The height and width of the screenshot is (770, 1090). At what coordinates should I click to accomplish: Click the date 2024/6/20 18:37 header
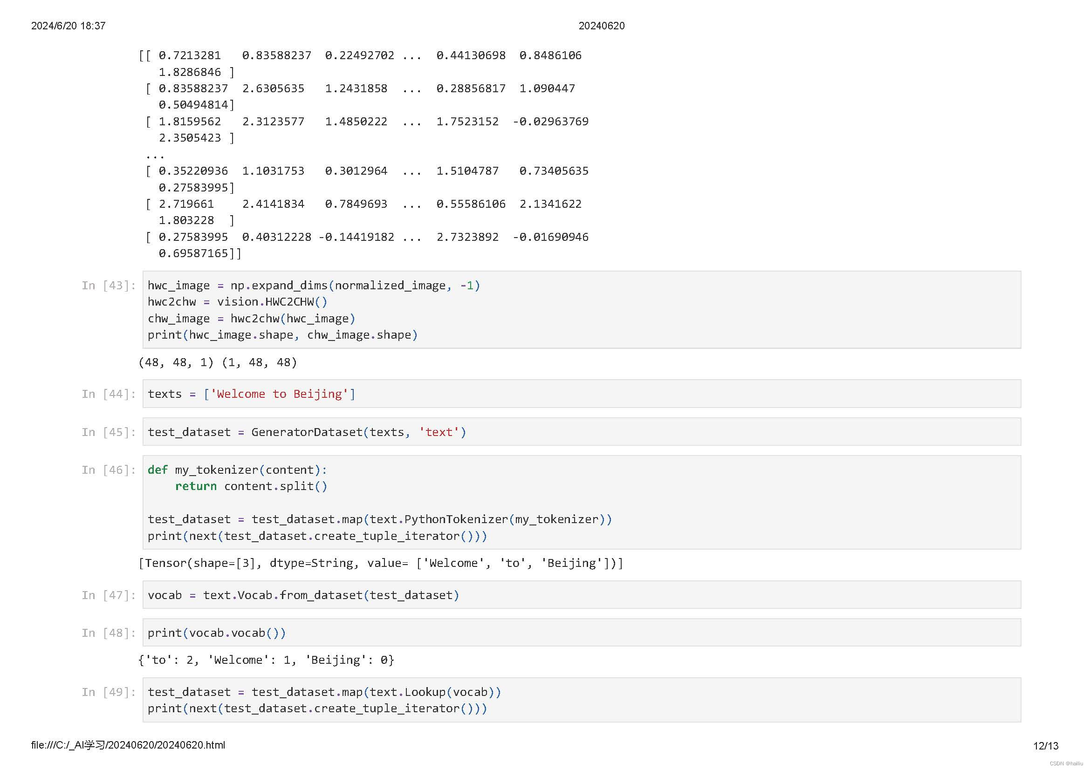(69, 26)
